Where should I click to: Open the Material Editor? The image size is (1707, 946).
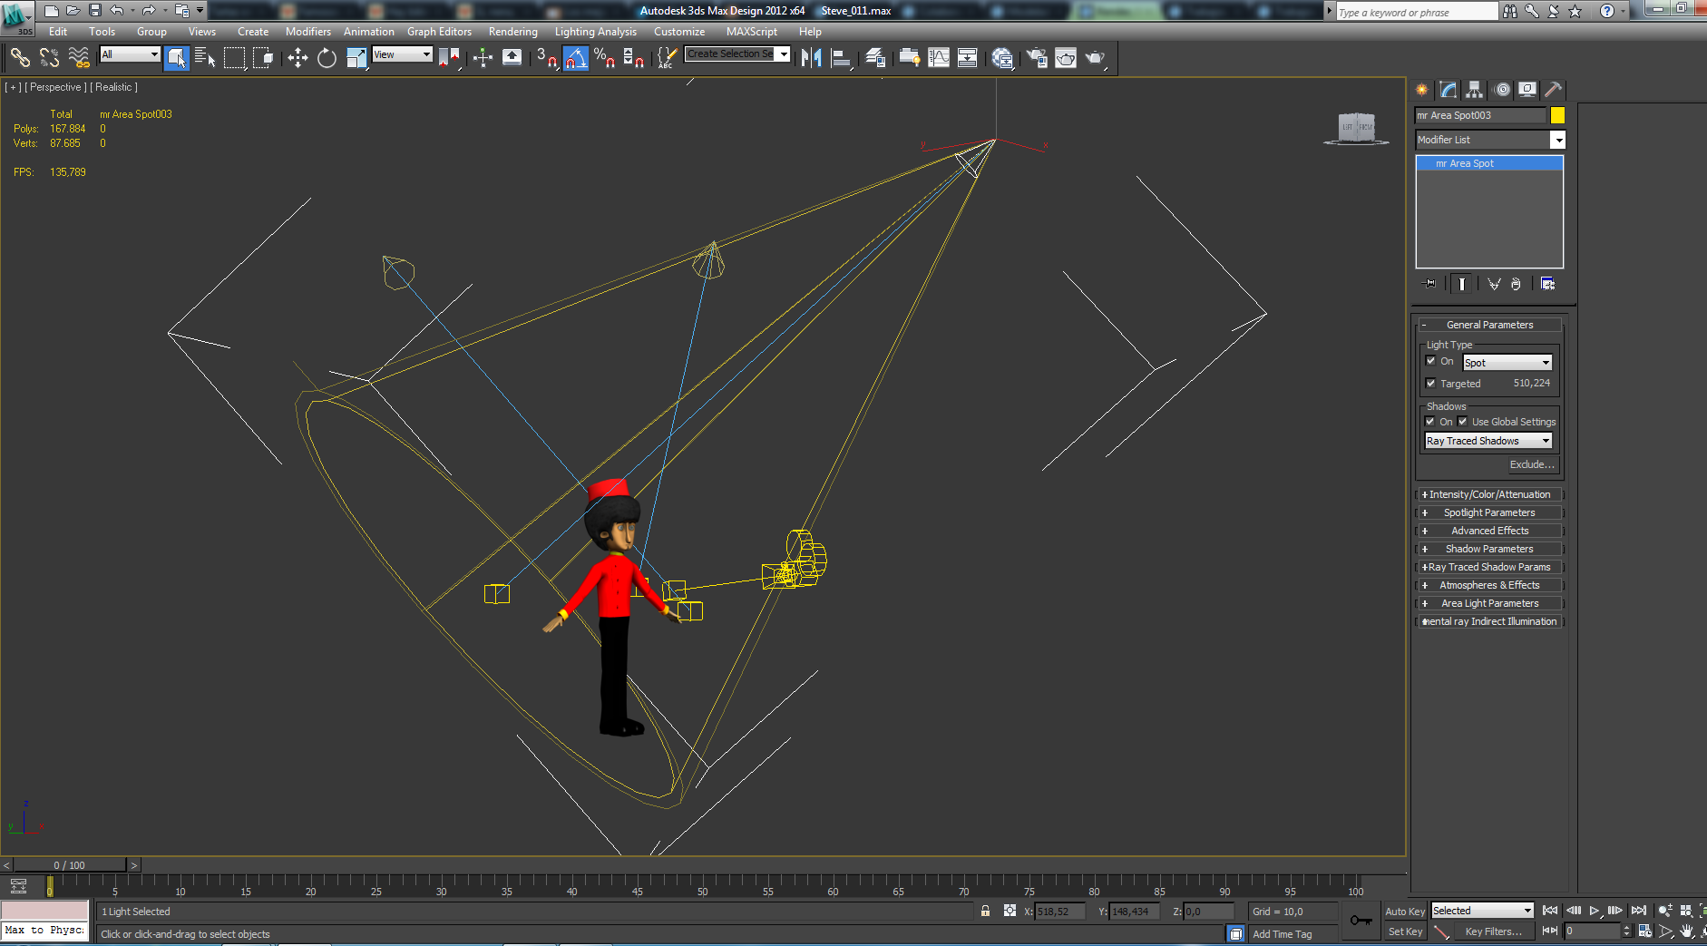click(x=1002, y=58)
